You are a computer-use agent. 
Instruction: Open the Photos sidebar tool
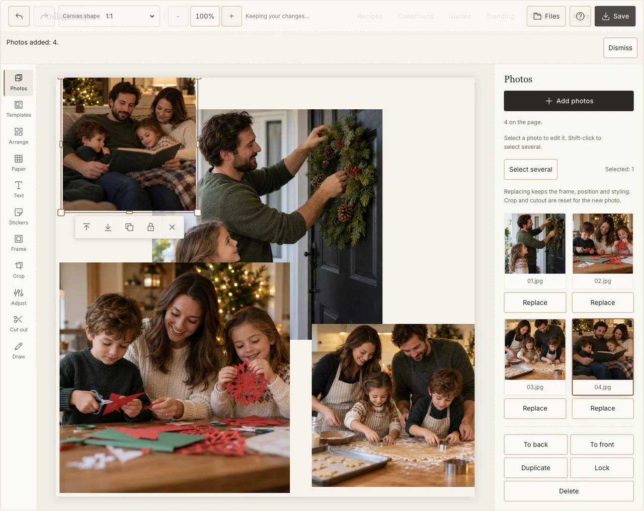[x=19, y=83]
